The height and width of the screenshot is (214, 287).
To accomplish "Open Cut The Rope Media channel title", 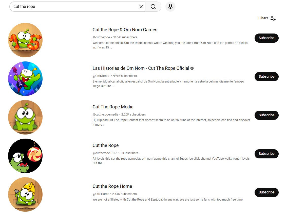I will 113,107.
